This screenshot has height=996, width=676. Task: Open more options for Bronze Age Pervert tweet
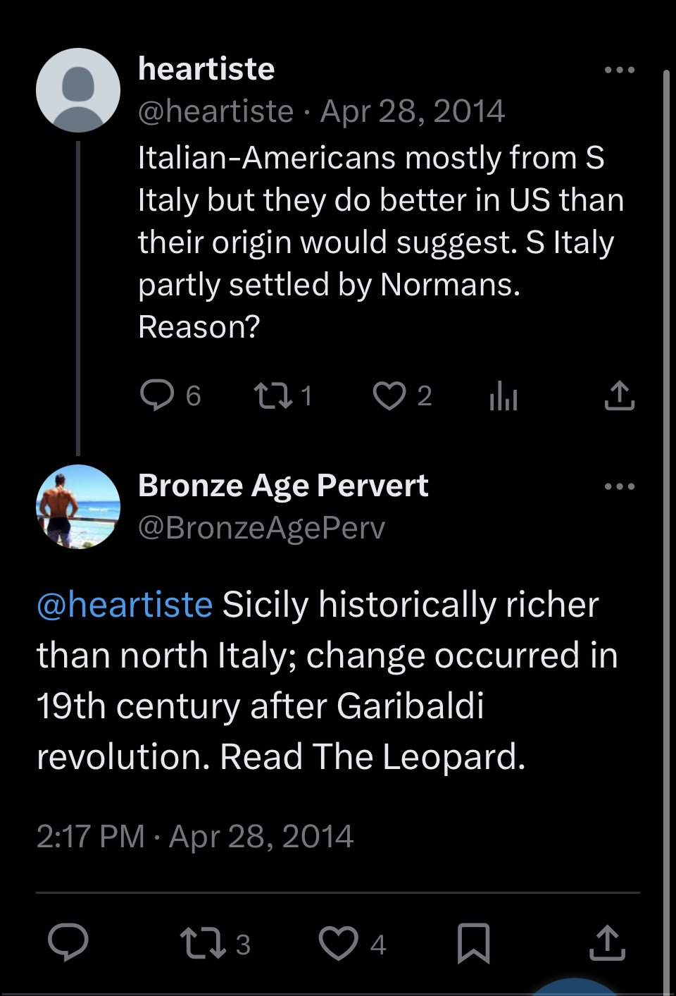[x=620, y=486]
